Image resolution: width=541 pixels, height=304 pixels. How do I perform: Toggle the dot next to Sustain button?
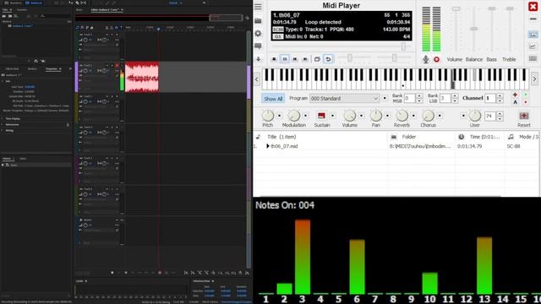pos(332,116)
